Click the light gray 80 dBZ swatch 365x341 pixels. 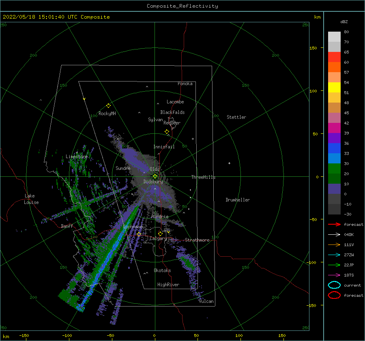(x=334, y=37)
